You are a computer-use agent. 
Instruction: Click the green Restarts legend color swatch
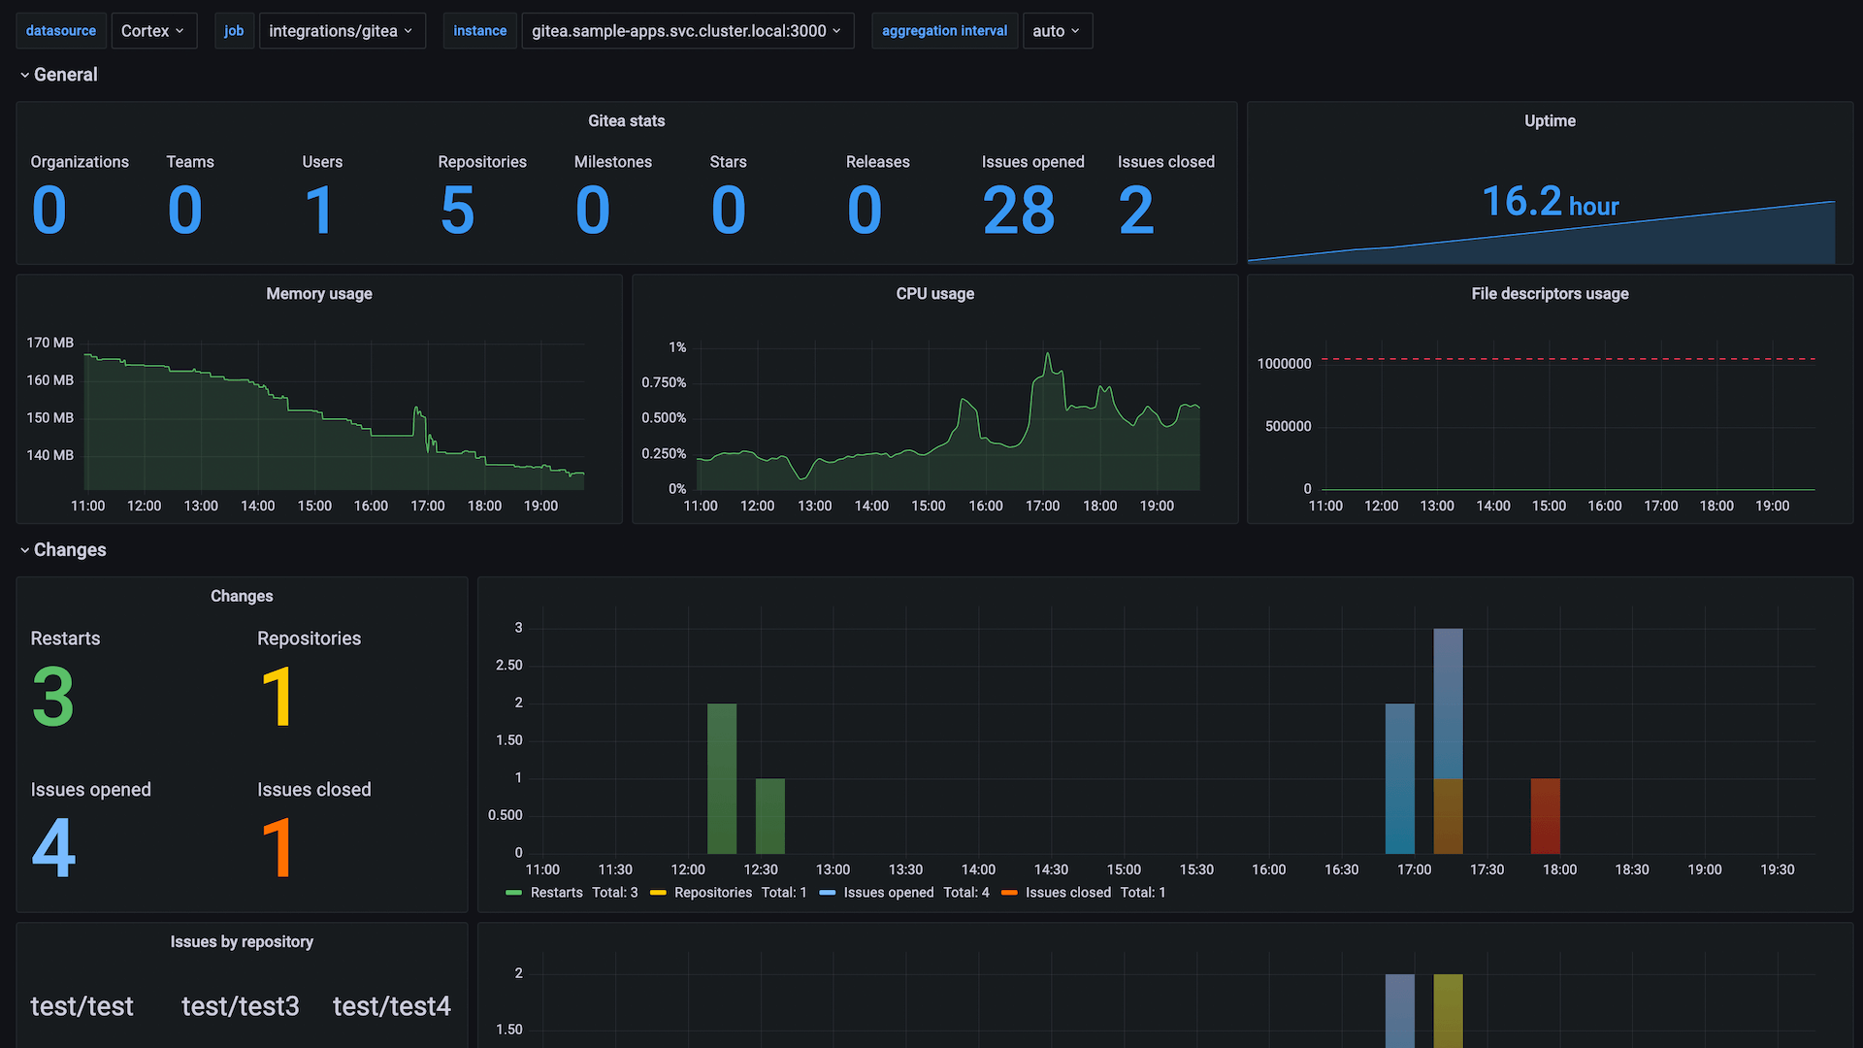pyautogui.click(x=512, y=892)
